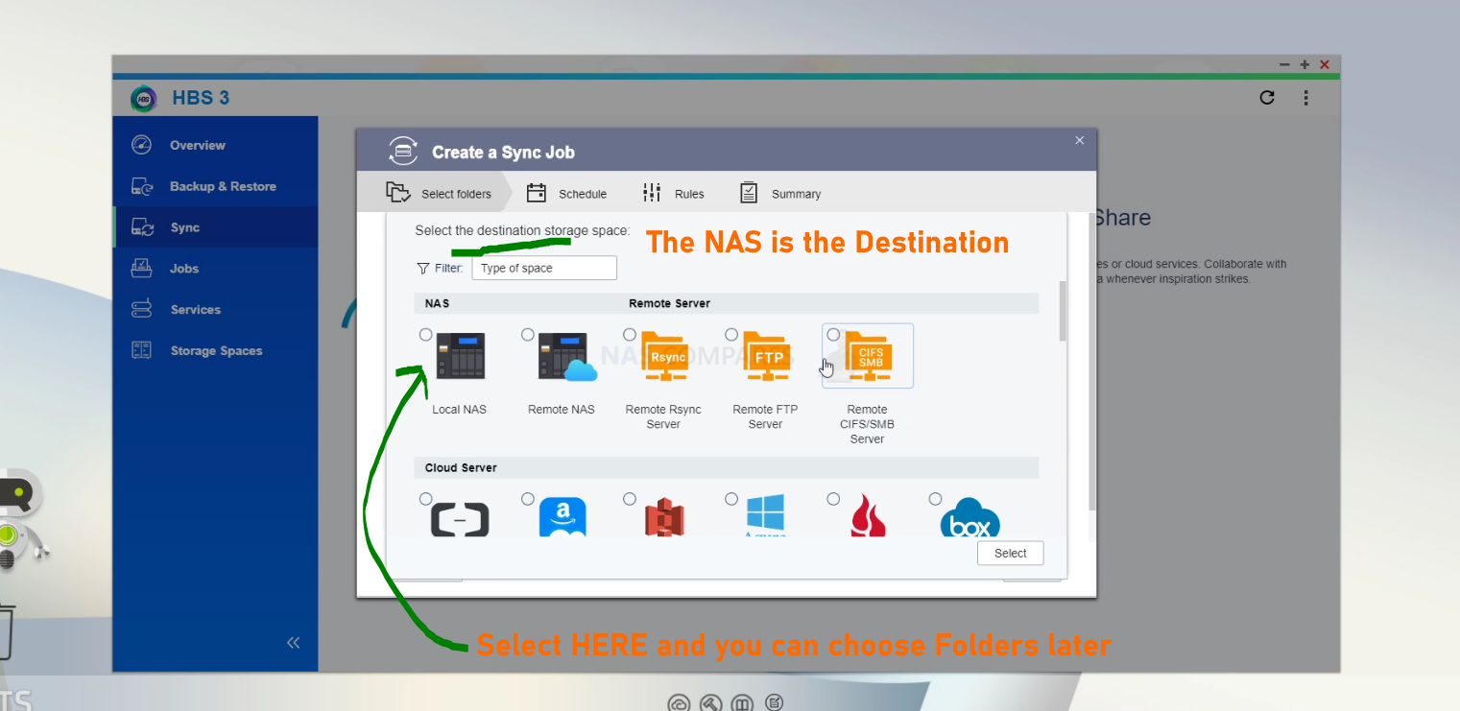
Task: Click the red Amazon S3 logo
Action: [664, 517]
